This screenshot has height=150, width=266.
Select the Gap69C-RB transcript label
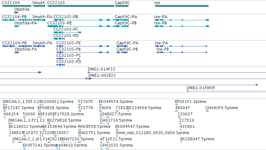(126, 23)
